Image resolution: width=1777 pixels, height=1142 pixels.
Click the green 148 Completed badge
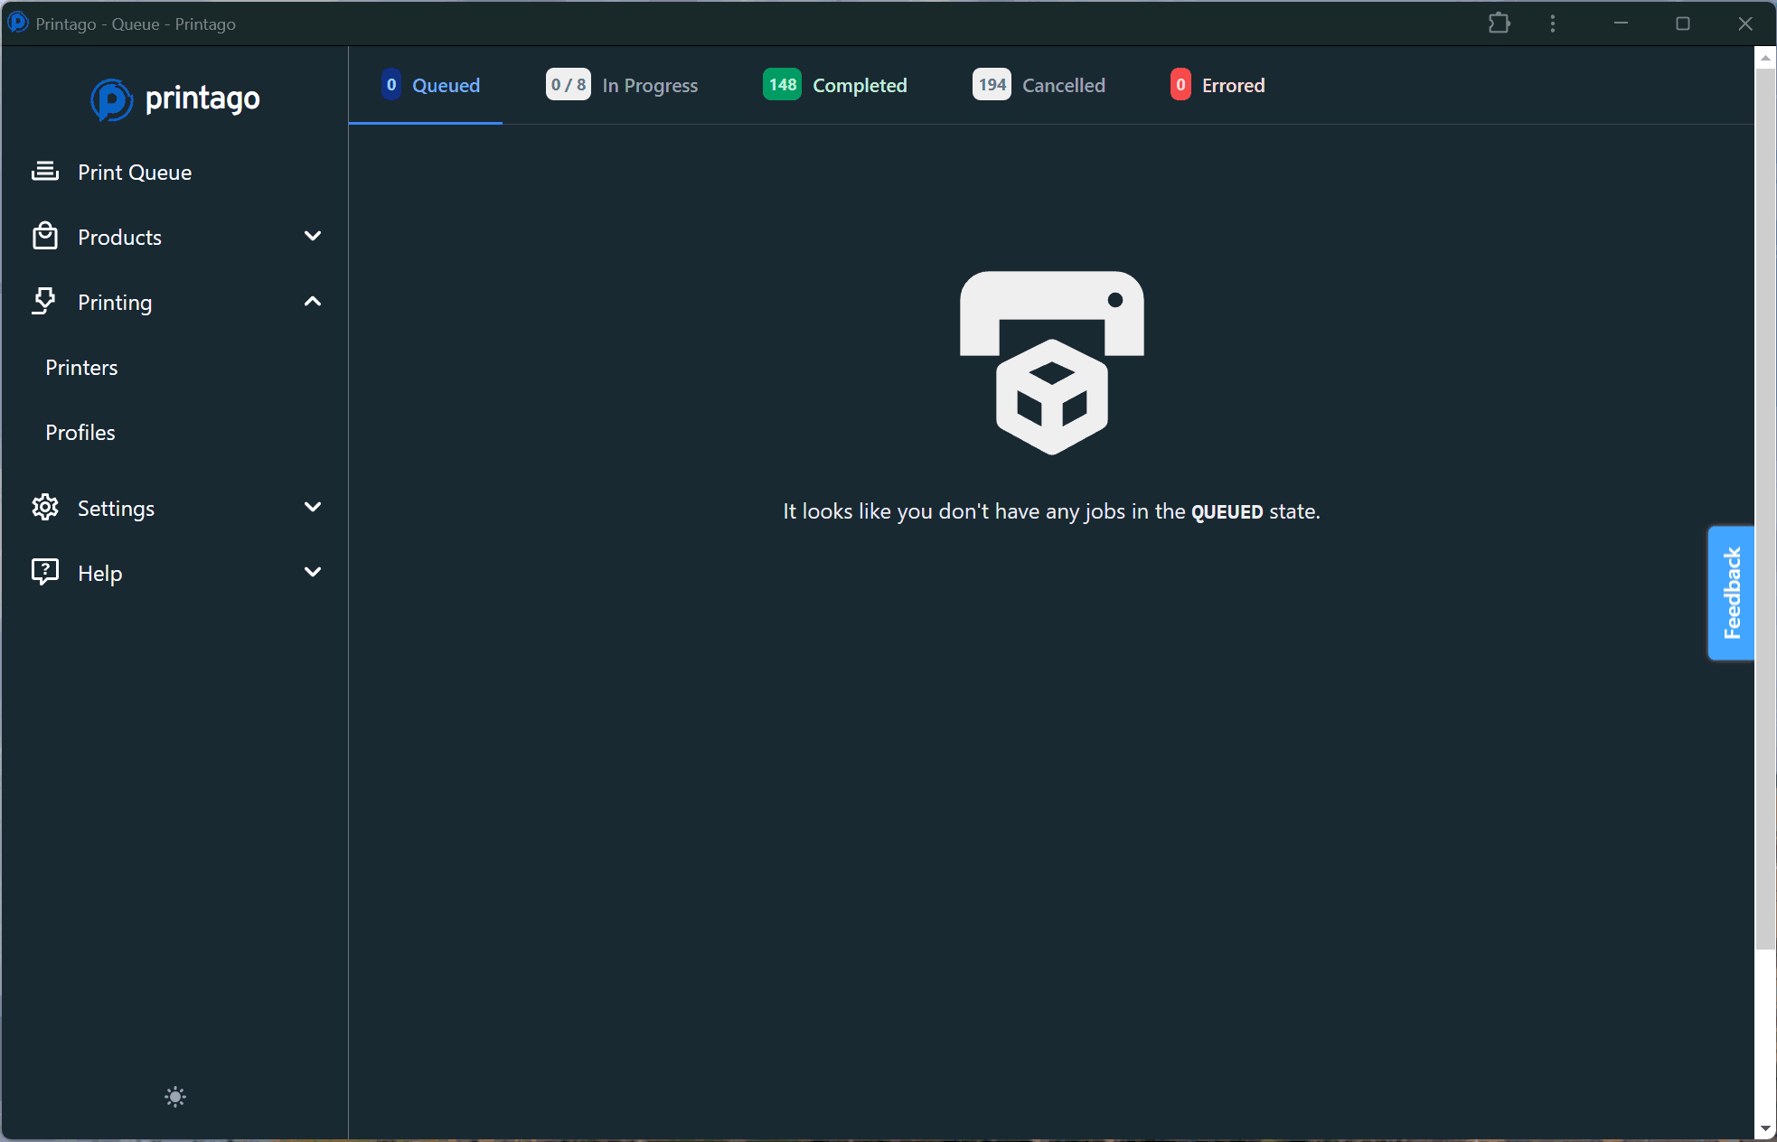click(783, 85)
